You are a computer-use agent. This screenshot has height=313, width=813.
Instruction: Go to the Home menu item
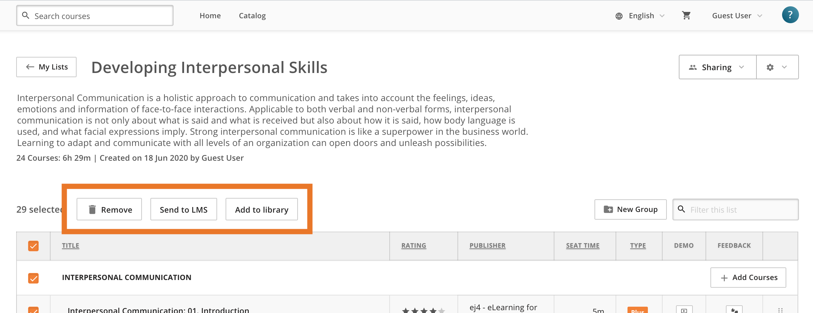coord(210,16)
